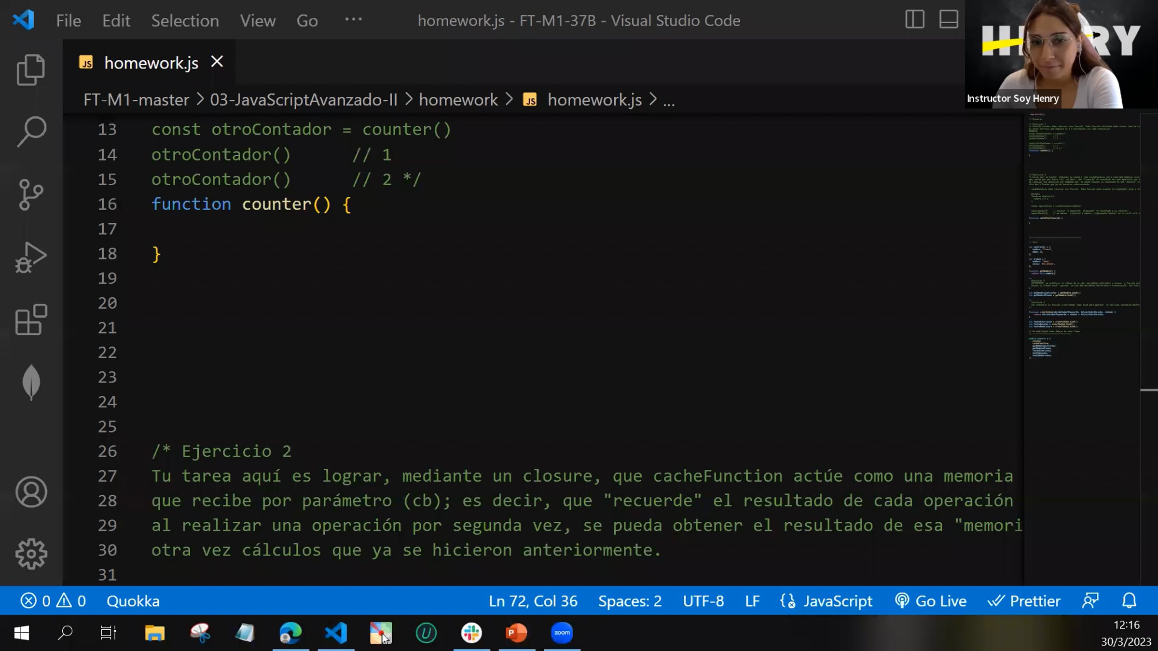1158x651 pixels.
Task: Expand the hidden menus ellipsis
Action: point(353,20)
